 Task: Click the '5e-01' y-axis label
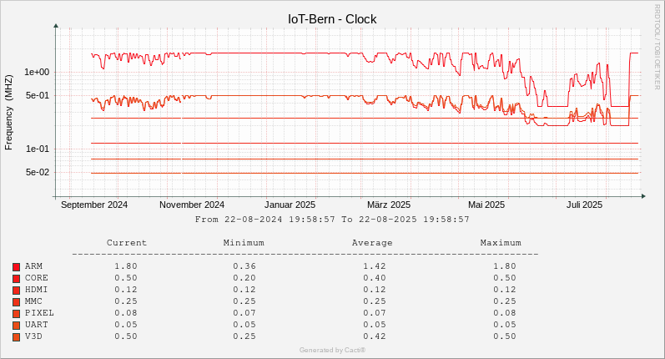point(37,95)
